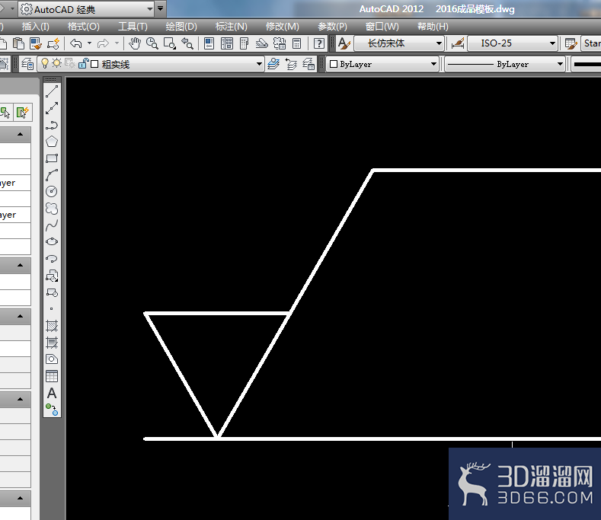Click Quick Select in Properties panel

pyautogui.click(x=23, y=112)
